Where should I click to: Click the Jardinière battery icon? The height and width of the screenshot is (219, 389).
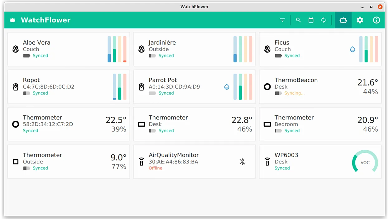(152, 56)
